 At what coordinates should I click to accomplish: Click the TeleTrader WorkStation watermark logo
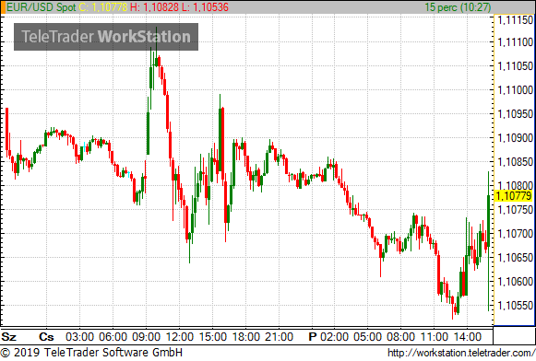tap(106, 37)
